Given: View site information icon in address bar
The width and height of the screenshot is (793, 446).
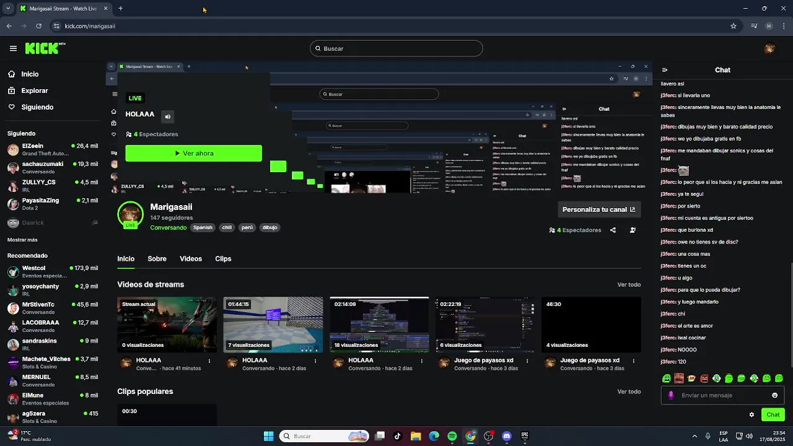Looking at the screenshot, I should pos(56,26).
